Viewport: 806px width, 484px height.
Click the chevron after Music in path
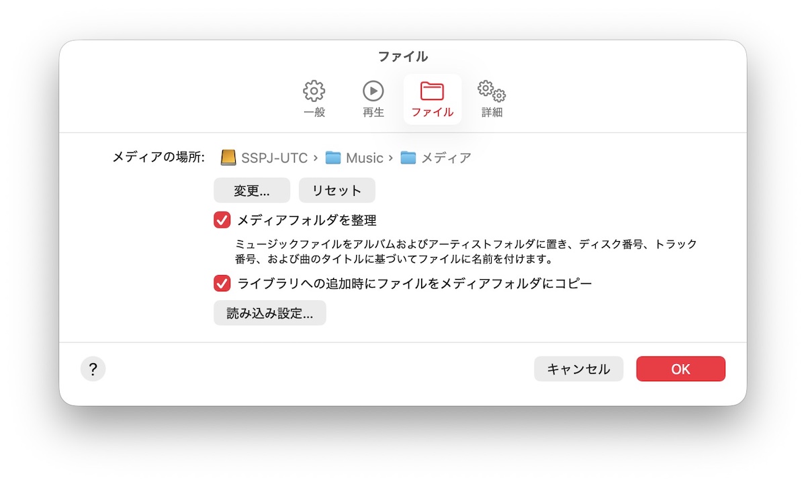390,158
